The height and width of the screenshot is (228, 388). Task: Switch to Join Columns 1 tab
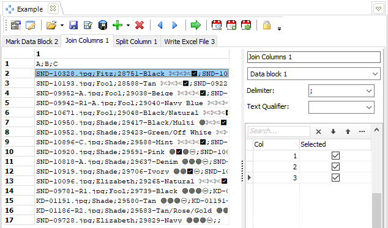pyautogui.click(x=87, y=40)
